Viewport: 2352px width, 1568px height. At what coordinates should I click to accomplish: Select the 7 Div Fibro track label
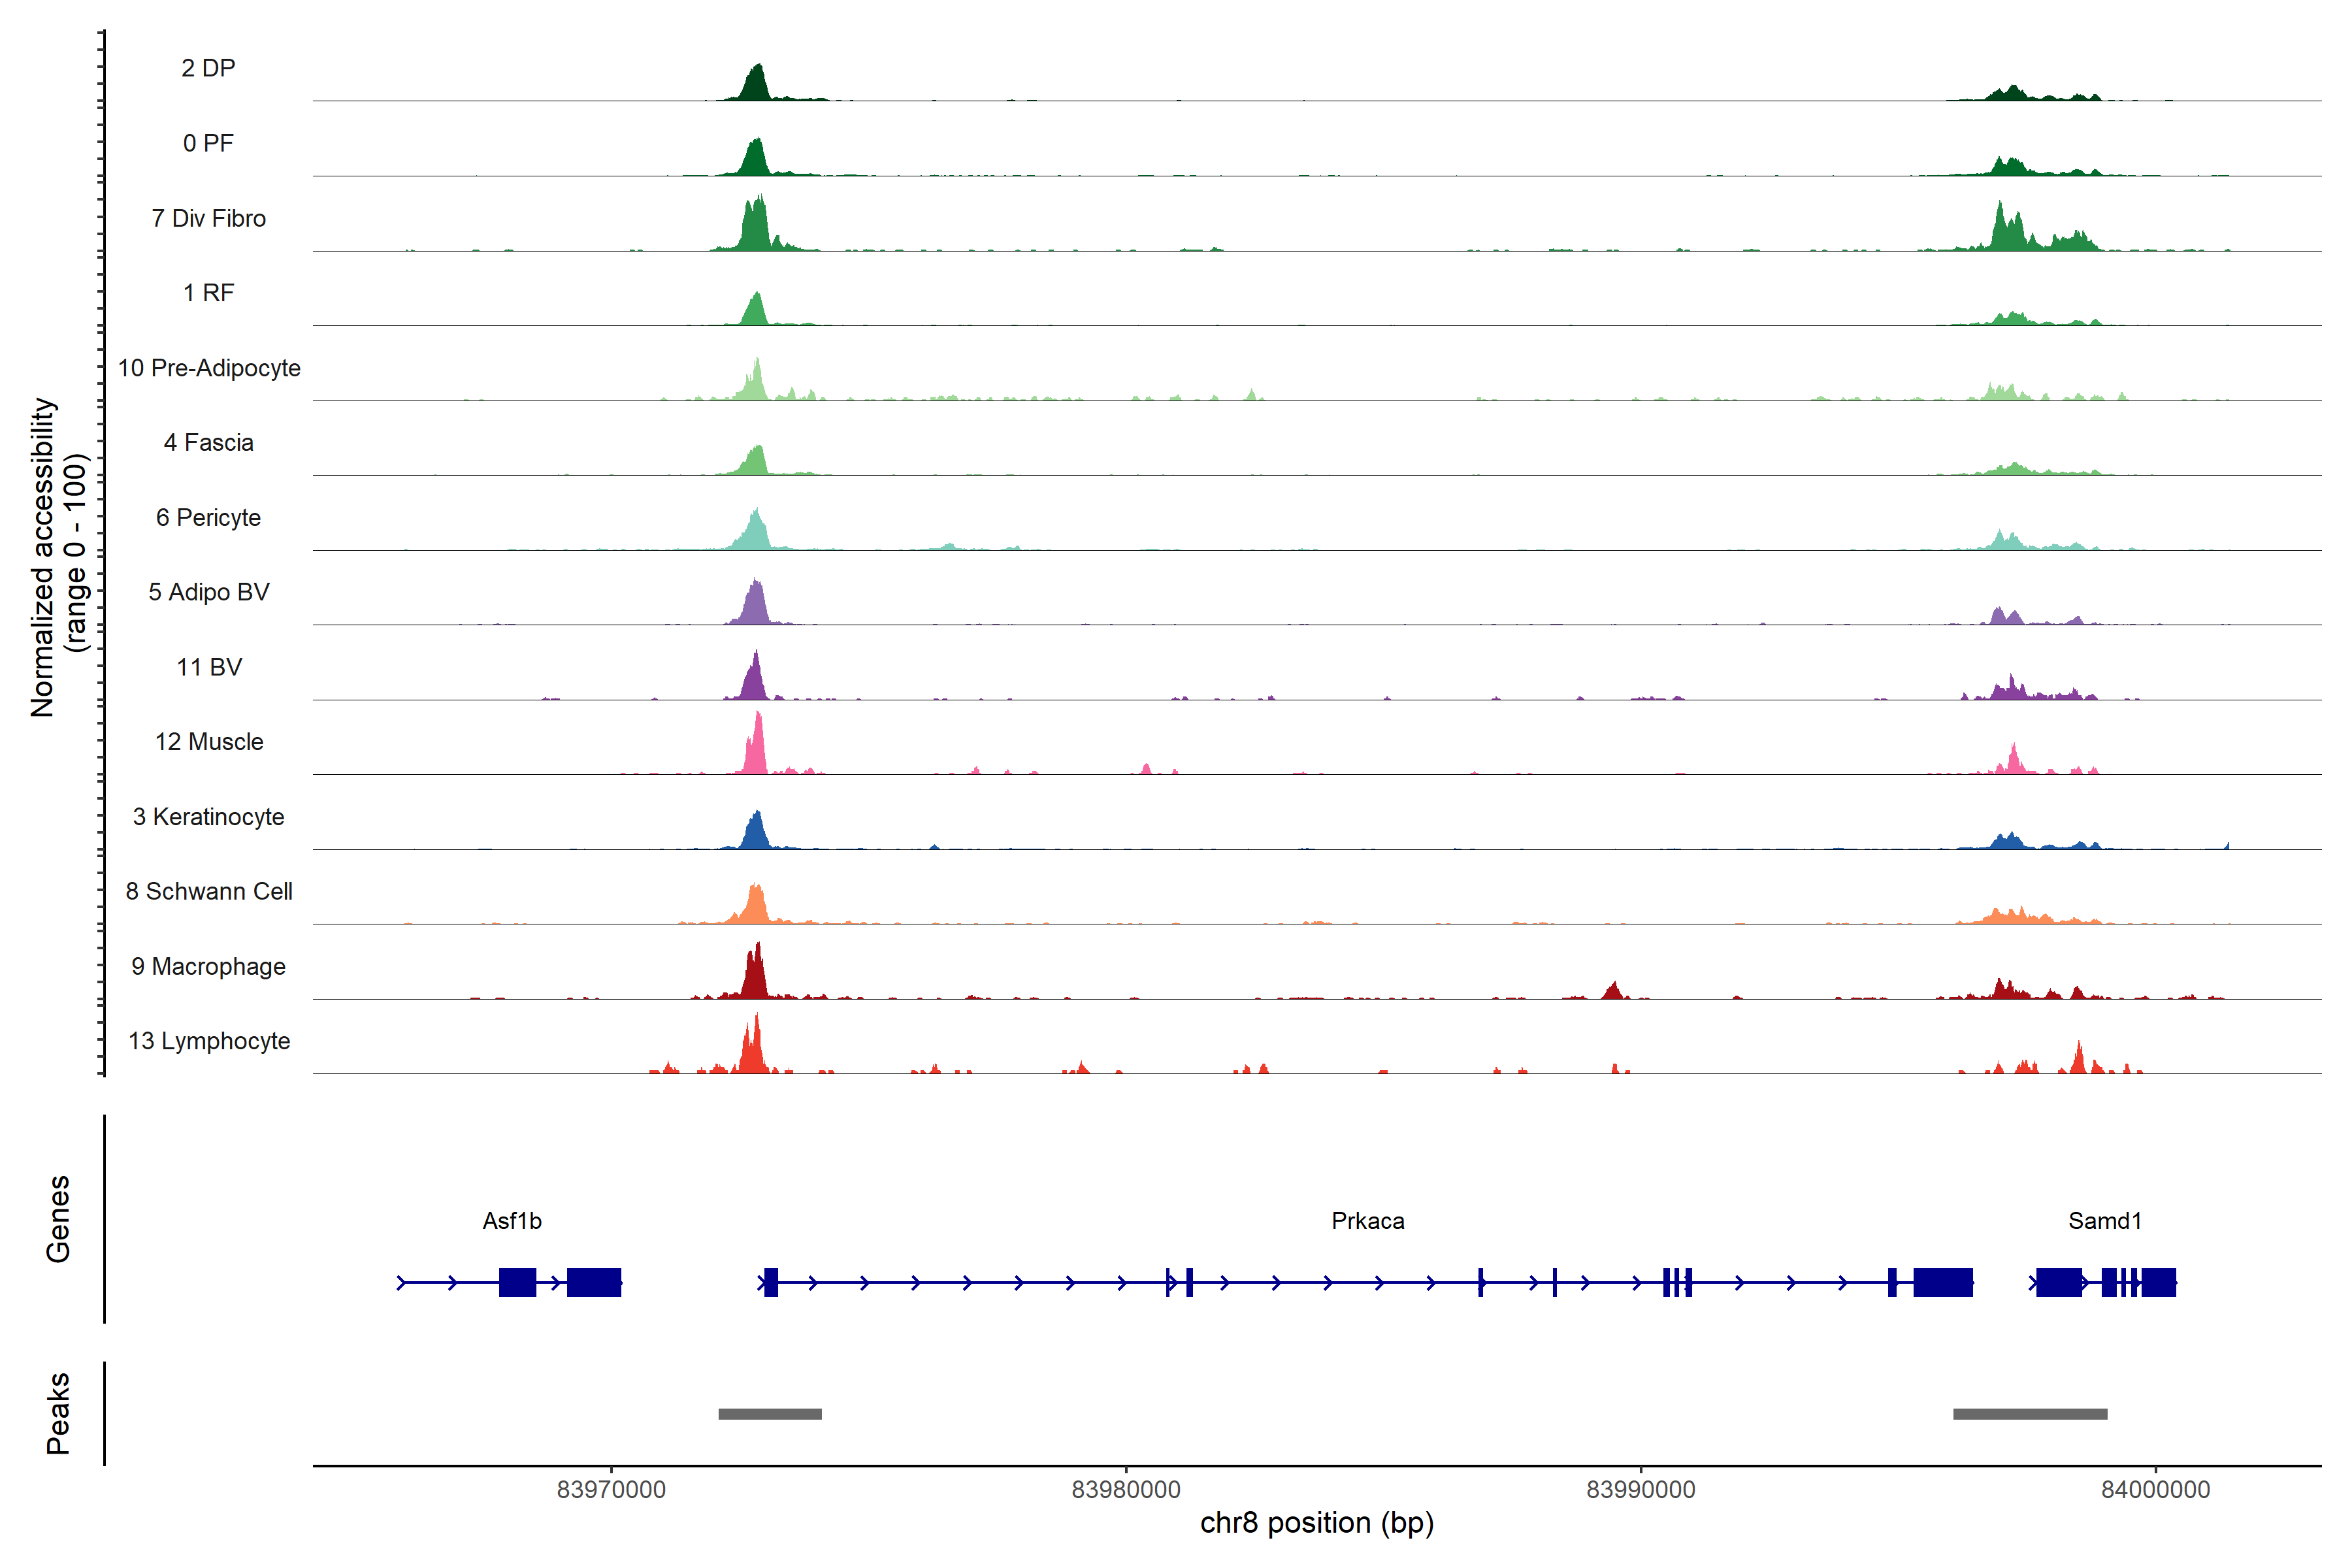click(208, 218)
